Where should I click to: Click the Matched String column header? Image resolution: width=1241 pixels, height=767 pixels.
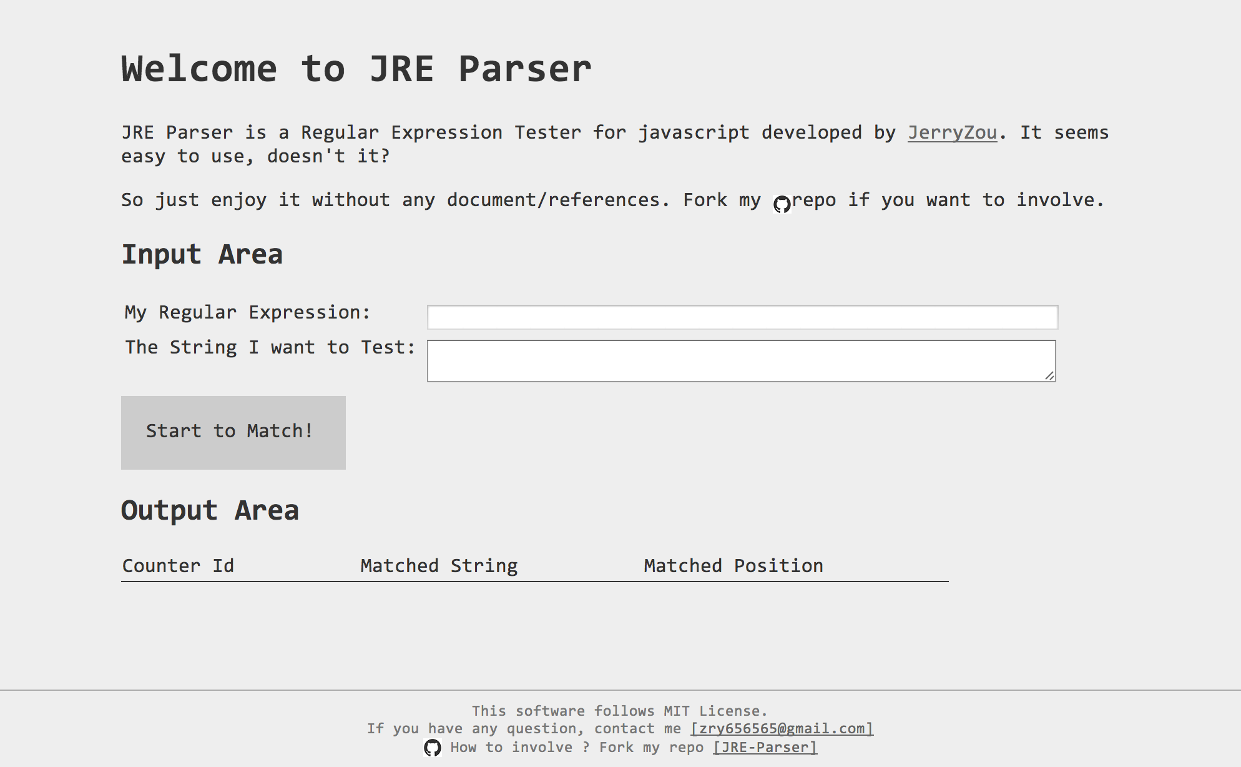point(438,566)
